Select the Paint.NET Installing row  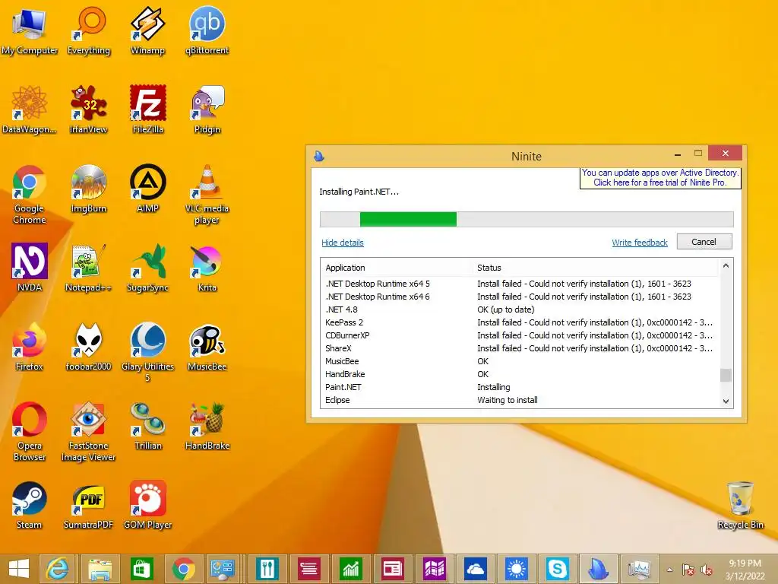(x=520, y=387)
